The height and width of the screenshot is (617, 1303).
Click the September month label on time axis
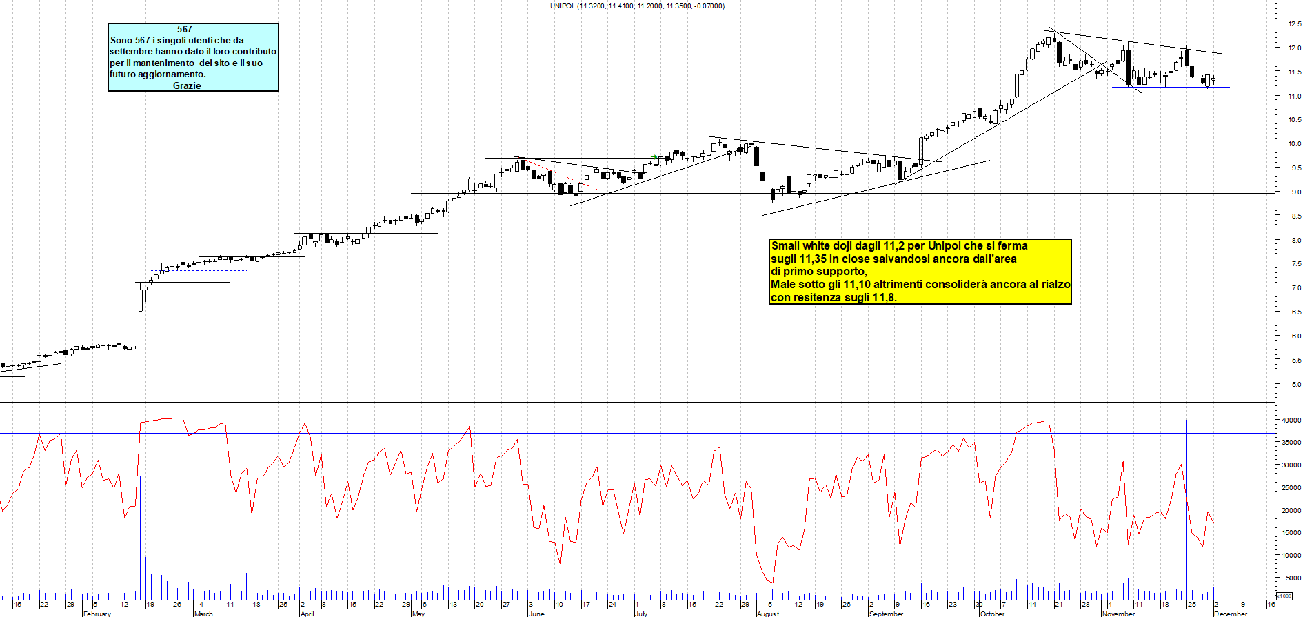point(886,614)
